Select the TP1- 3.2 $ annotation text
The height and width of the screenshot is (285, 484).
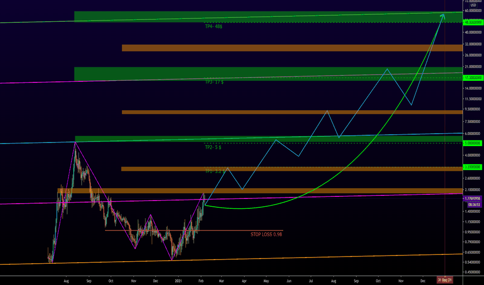[215, 171]
